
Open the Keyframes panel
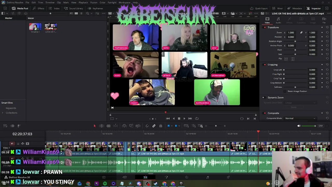pyautogui.click(x=95, y=8)
